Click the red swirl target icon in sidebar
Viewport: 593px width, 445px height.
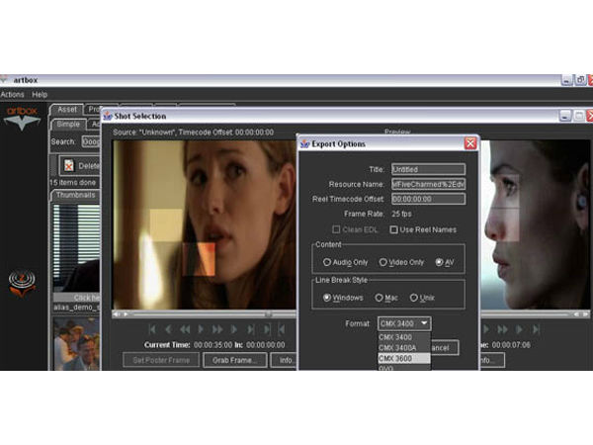[x=22, y=283]
